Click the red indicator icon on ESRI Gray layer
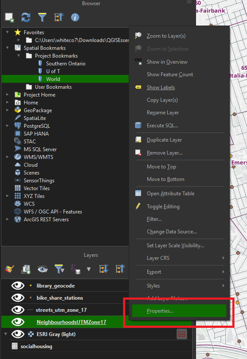Screen dimensions: 247x359 (x=182, y=334)
